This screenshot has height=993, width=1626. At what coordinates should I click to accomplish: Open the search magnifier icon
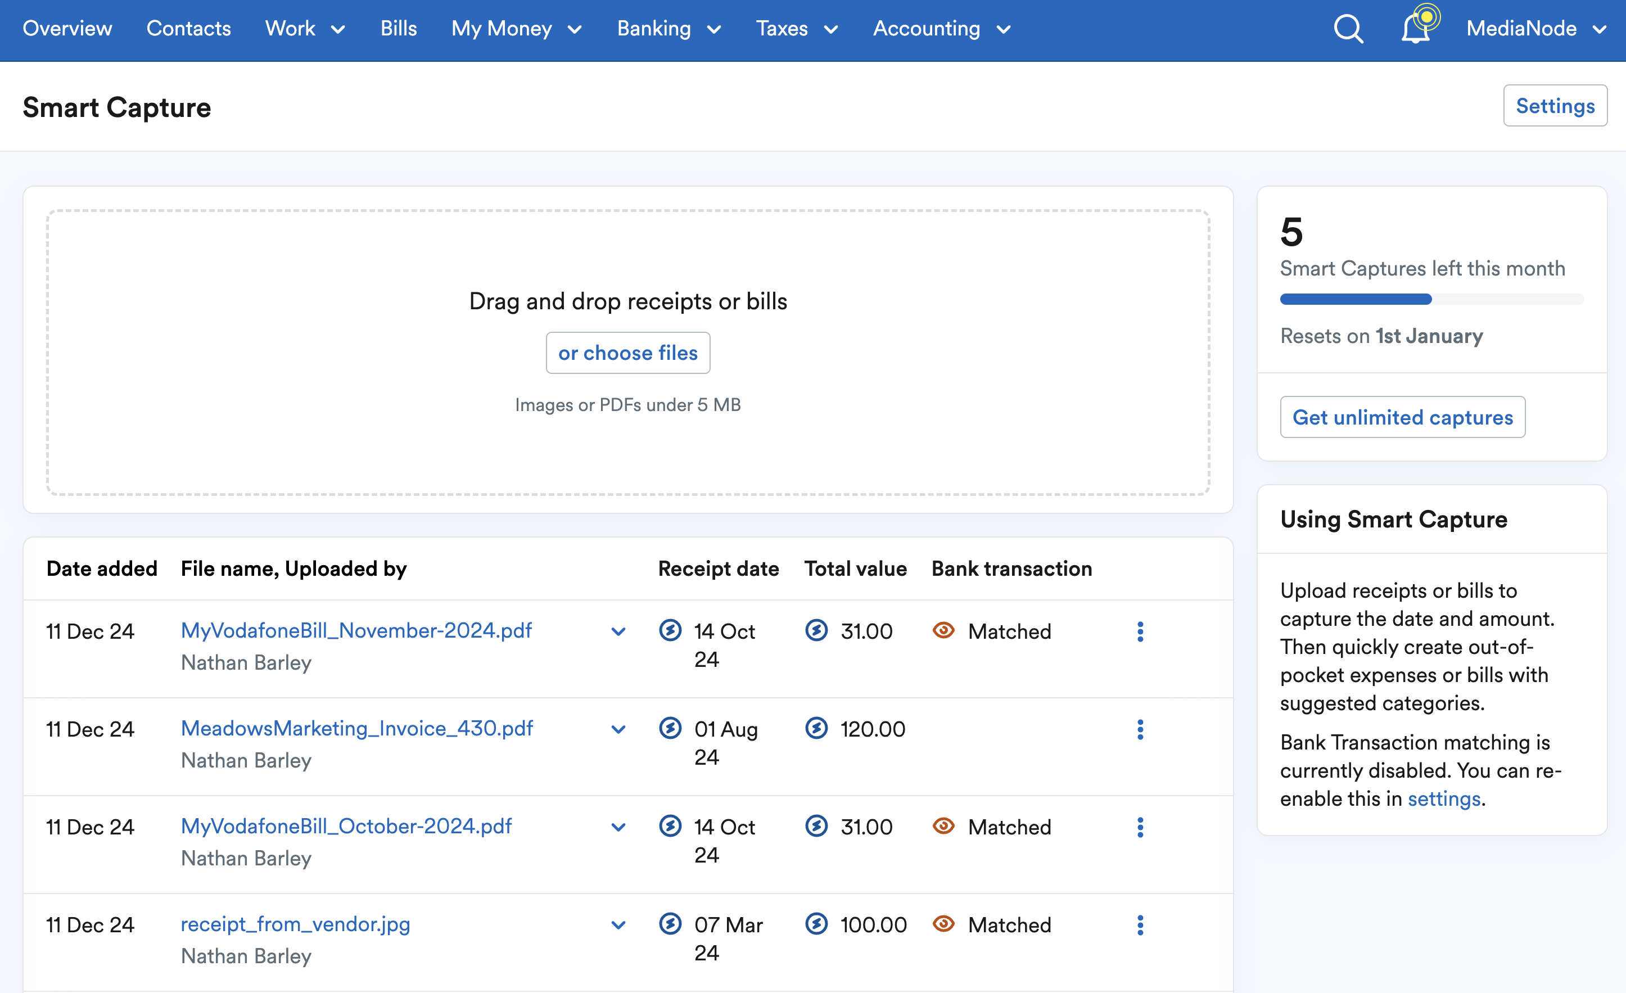[1348, 29]
